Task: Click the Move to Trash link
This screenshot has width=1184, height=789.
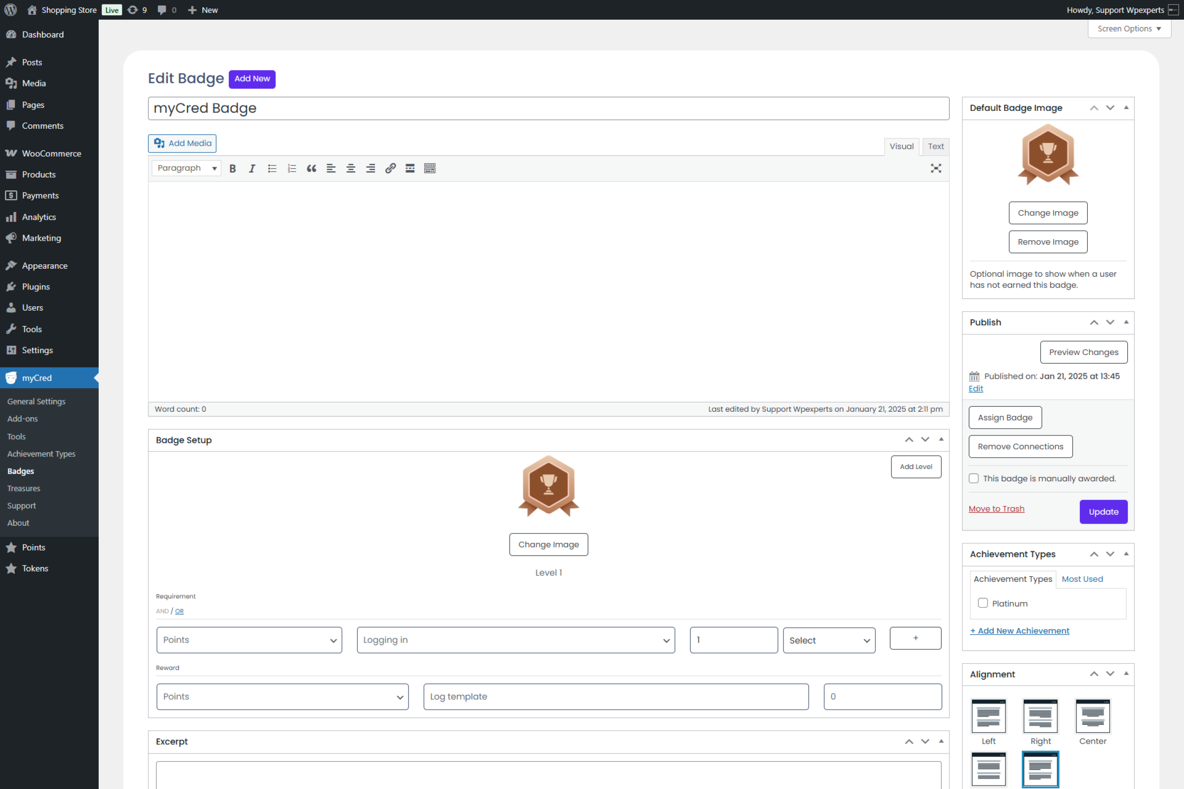Action: coord(996,509)
